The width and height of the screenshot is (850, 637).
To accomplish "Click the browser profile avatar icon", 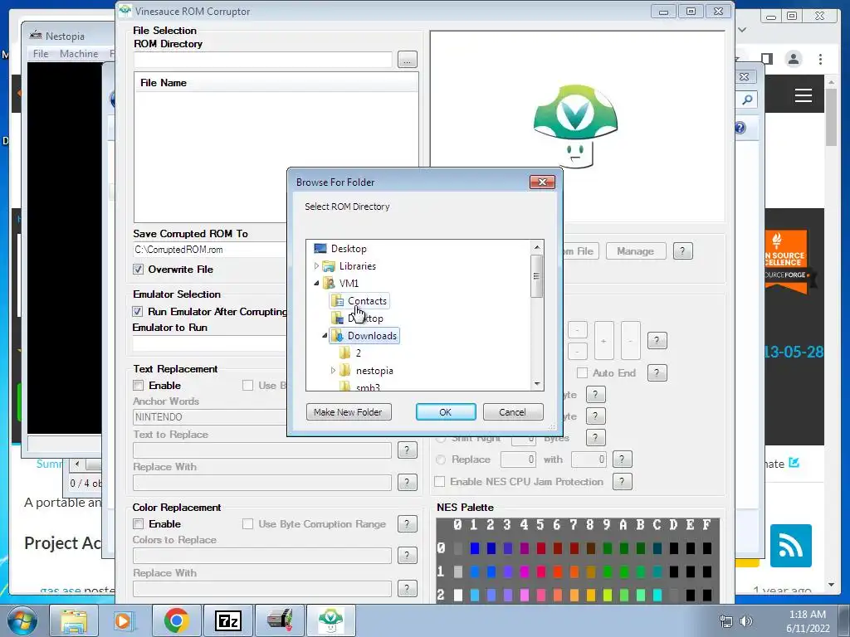I will click(794, 59).
